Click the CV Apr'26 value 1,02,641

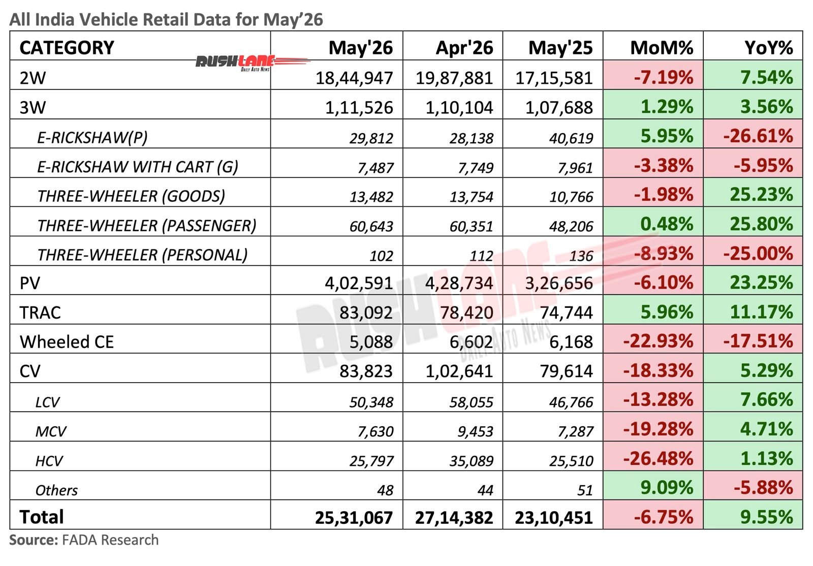459,371
